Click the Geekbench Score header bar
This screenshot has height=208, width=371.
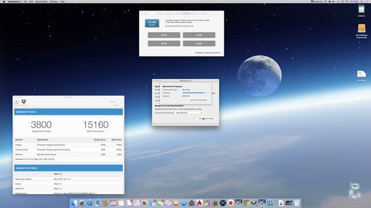[68, 112]
